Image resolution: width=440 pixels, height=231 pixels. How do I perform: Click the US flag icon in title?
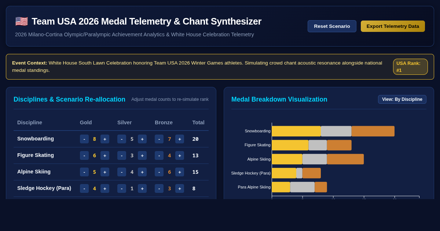coord(21,21)
